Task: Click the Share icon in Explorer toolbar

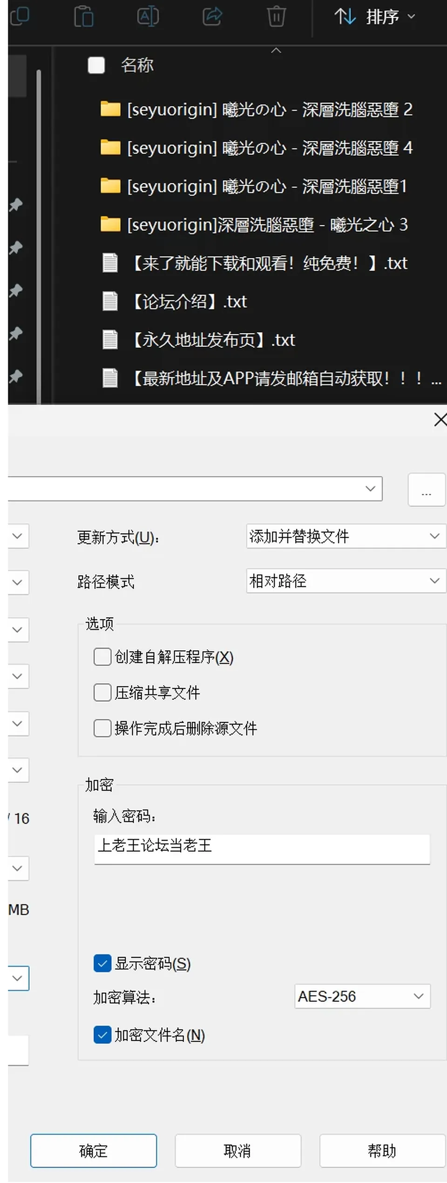Action: pos(212,16)
